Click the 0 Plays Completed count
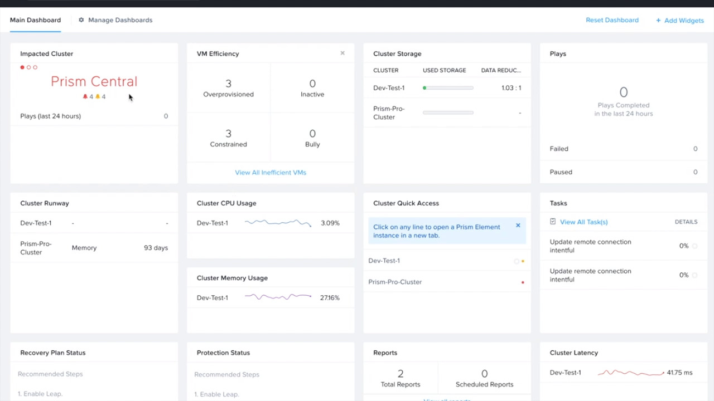Viewport: 714px width, 401px height. [623, 92]
